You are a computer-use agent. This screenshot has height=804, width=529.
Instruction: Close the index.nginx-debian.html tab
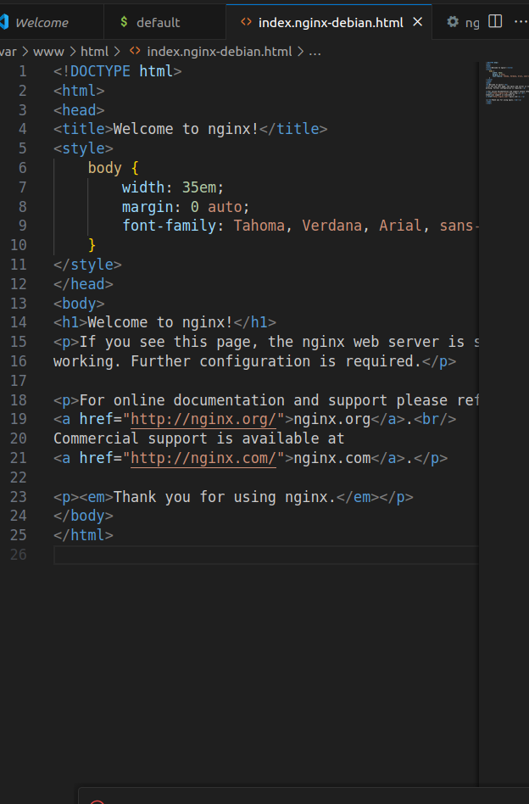click(418, 22)
